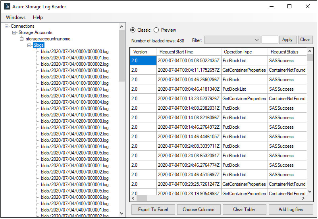Image resolution: width=318 pixels, height=219 pixels.
Task: Click the filter value text box
Action: 270,40
